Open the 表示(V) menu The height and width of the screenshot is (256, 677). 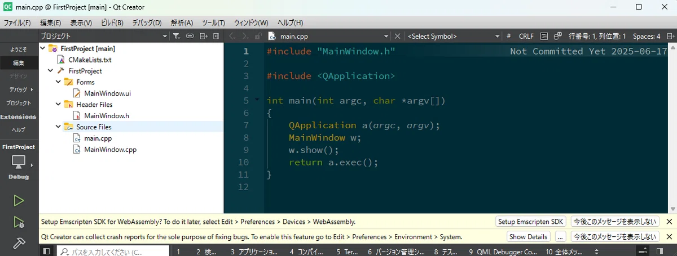pyautogui.click(x=81, y=23)
